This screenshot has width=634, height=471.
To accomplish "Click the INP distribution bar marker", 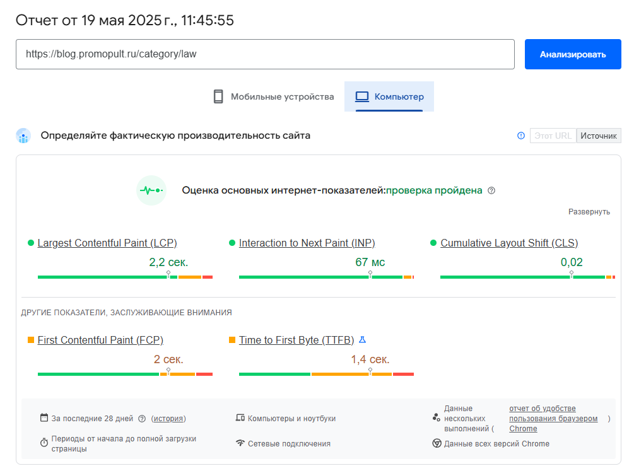I will (370, 274).
